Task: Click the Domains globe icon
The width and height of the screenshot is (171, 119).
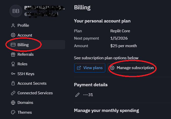Action: tap(13, 103)
